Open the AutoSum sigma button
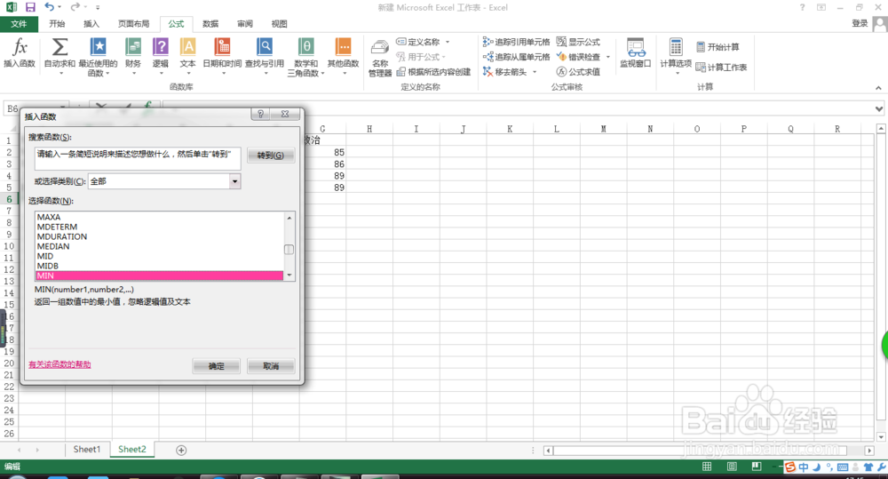The height and width of the screenshot is (479, 888). (x=59, y=54)
